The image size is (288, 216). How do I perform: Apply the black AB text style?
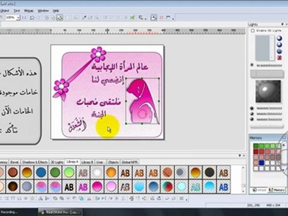69,187
